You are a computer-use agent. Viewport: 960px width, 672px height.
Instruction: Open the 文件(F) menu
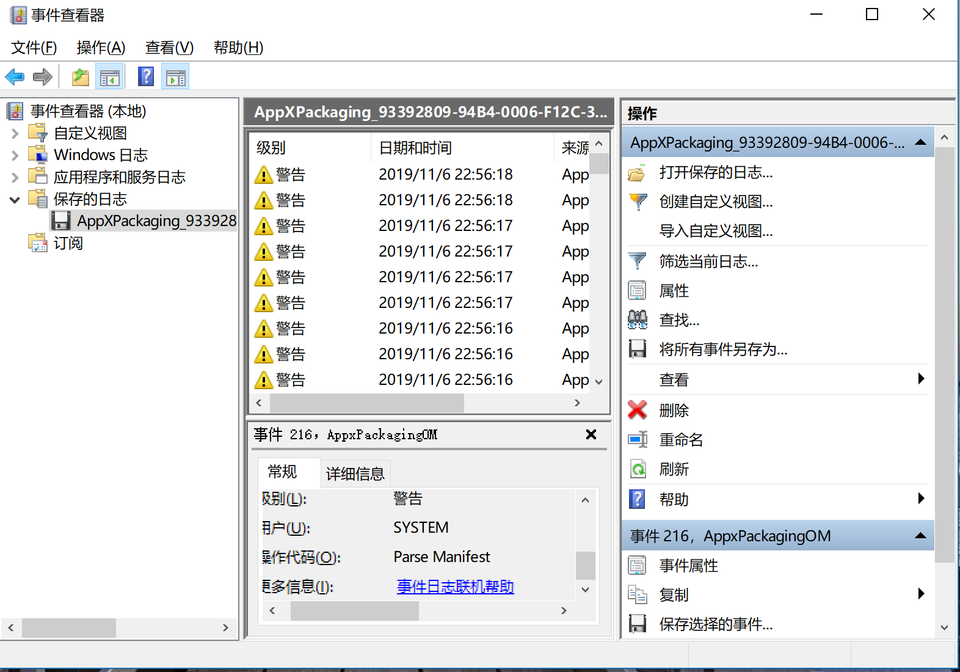tap(34, 48)
